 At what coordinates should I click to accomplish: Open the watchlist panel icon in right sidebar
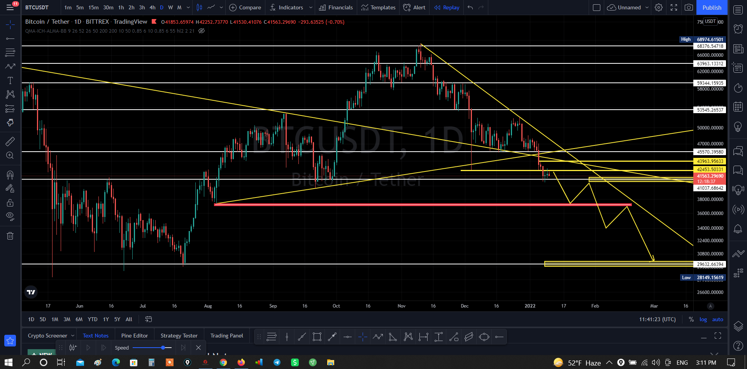(x=738, y=10)
